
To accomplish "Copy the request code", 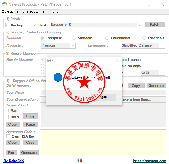I will 30,116.
